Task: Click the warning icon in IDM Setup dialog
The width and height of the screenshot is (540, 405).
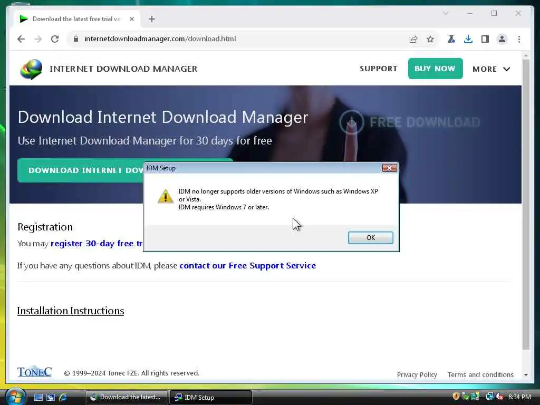Action: click(x=165, y=196)
